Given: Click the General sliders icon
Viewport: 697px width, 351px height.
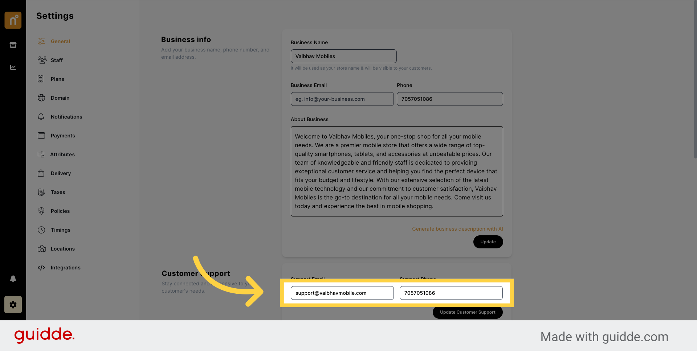Looking at the screenshot, I should click(x=41, y=41).
